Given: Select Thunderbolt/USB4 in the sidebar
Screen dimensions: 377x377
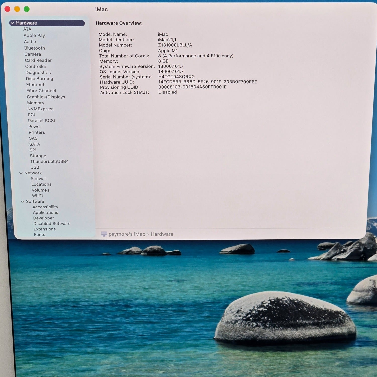Looking at the screenshot, I should [x=49, y=161].
